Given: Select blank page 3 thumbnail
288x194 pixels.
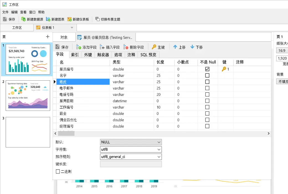Looking at the screenshot, I should pos(28,132).
